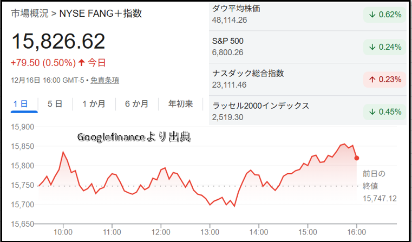Click the 15,826.62 index price
The height and width of the screenshot is (242, 412).
(58, 42)
